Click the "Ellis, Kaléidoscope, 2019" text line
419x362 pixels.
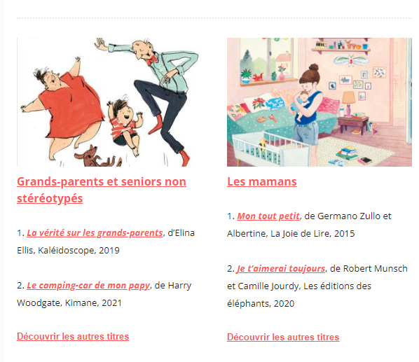(x=68, y=251)
